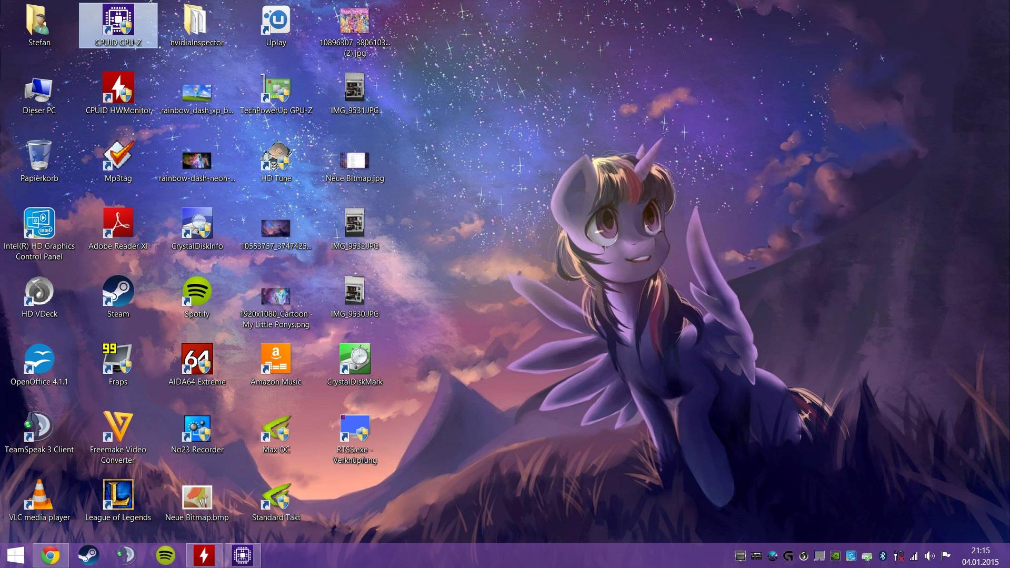Image resolution: width=1010 pixels, height=568 pixels.
Task: Select the IMG_9532.JPG file
Action: (355, 230)
